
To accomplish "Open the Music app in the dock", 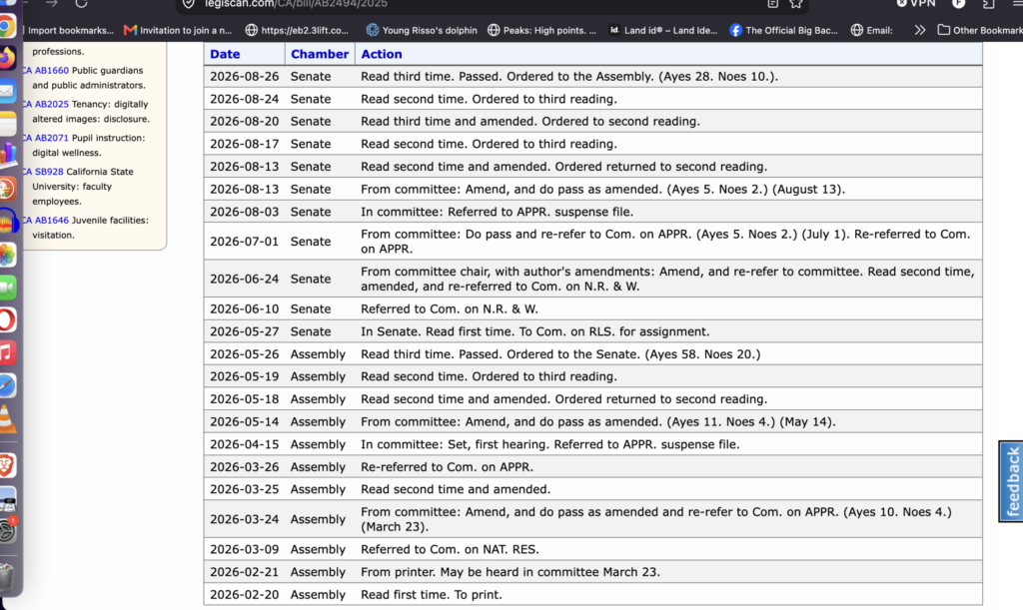I will click(7, 353).
